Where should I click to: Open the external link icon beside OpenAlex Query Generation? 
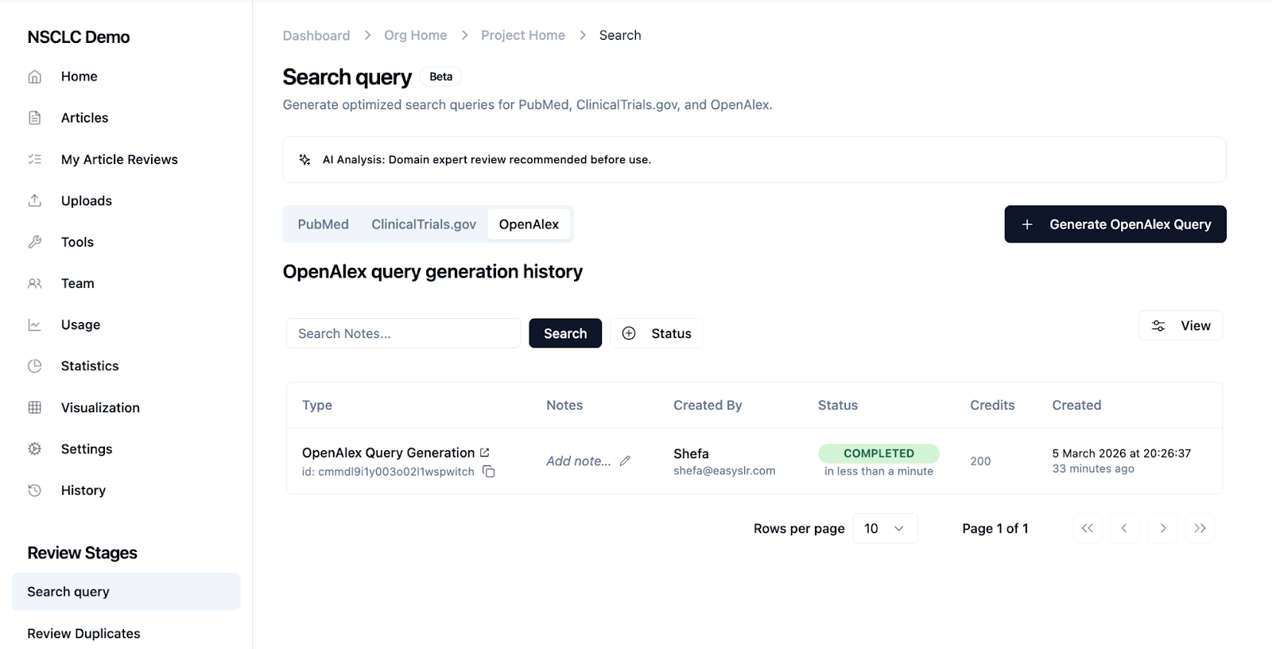click(484, 453)
